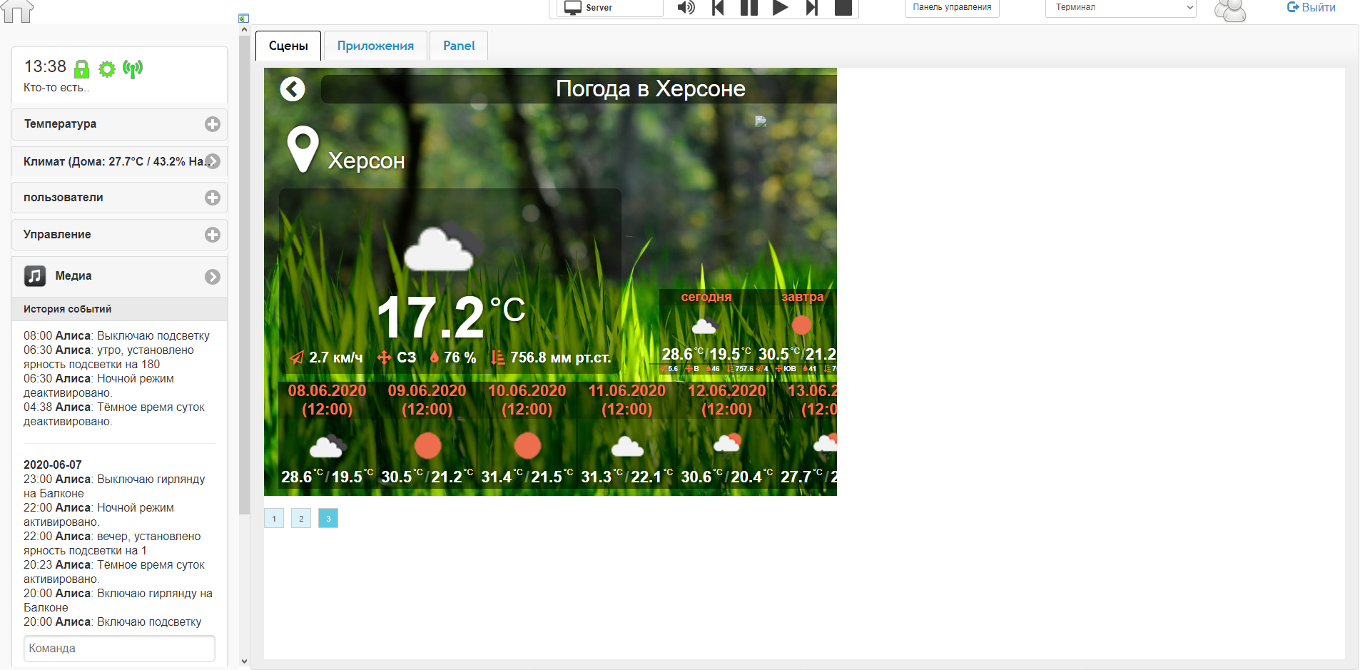1370x670 pixels.
Task: Click the green gear status icon
Action: [x=107, y=69]
